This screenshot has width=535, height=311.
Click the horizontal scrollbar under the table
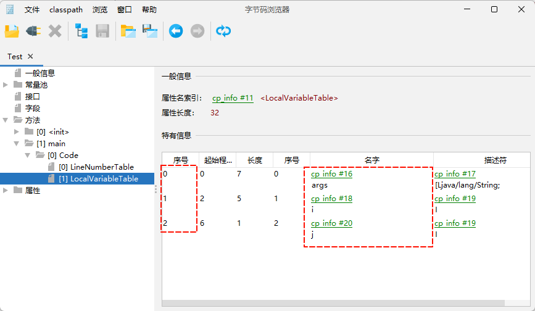click(x=333, y=303)
